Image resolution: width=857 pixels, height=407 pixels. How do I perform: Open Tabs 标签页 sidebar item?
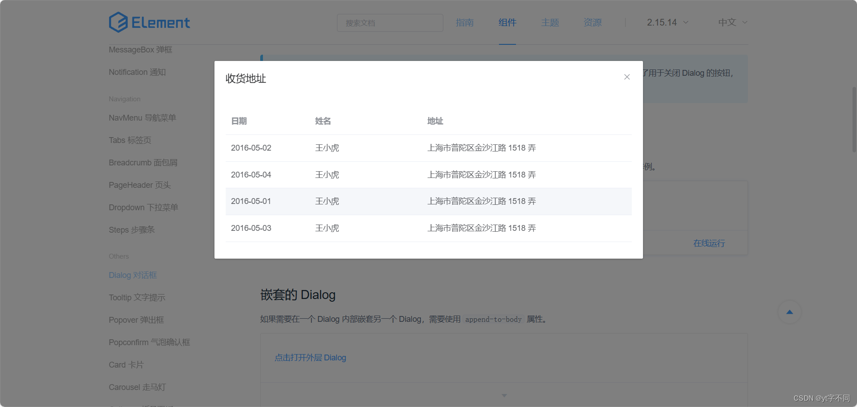130,140
